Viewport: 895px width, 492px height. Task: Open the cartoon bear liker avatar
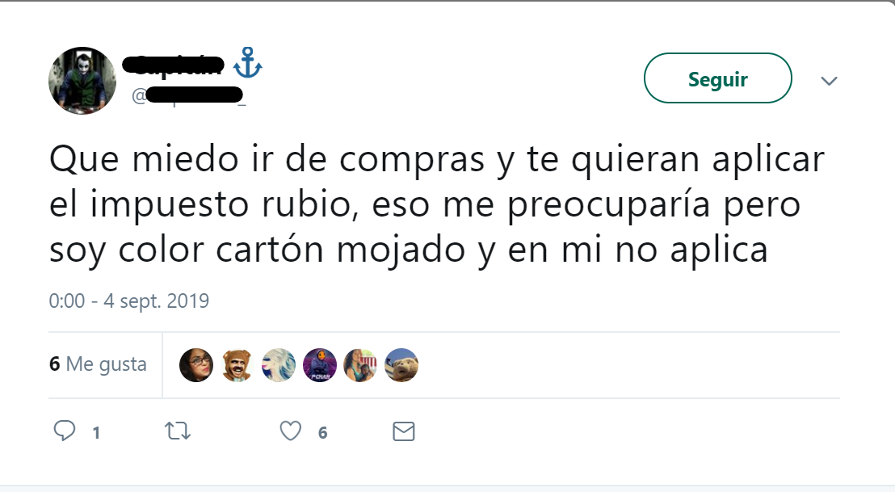237,364
